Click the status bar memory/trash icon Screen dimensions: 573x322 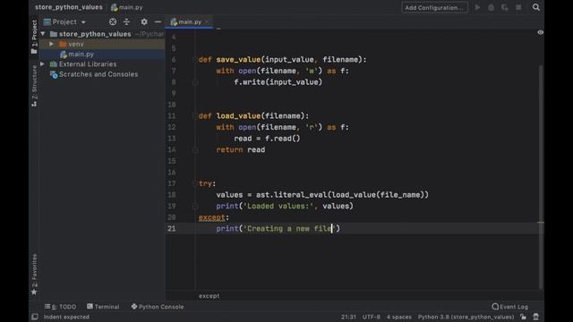click(535, 317)
